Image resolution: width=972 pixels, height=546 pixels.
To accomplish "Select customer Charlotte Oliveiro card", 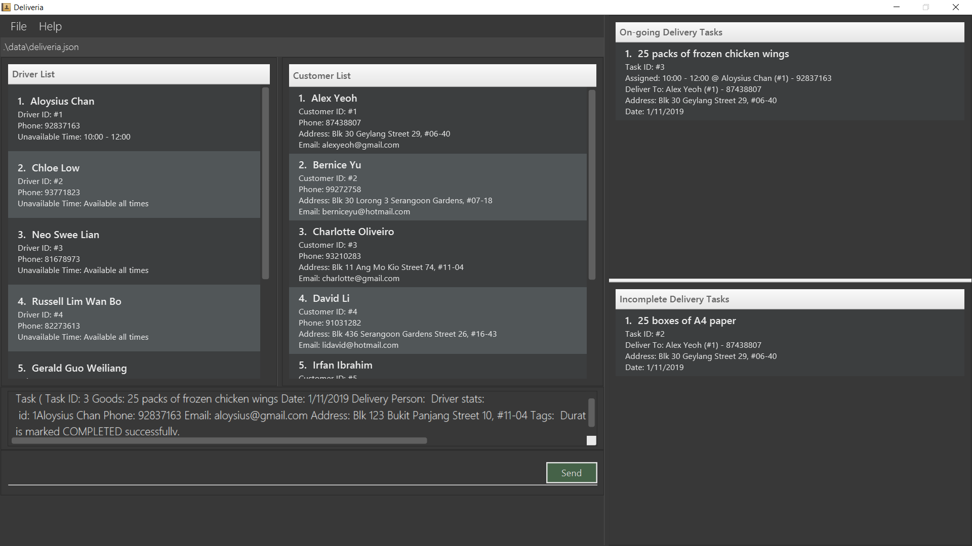I will click(x=437, y=254).
